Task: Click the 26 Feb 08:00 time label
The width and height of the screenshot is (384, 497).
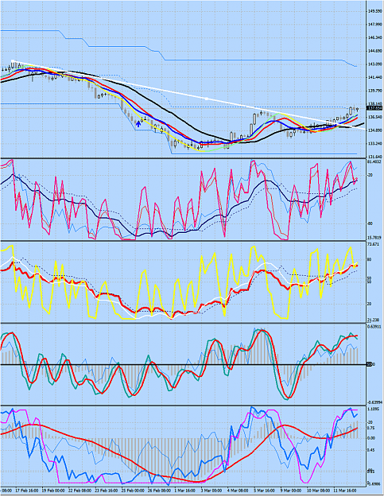Action: pyautogui.click(x=159, y=491)
